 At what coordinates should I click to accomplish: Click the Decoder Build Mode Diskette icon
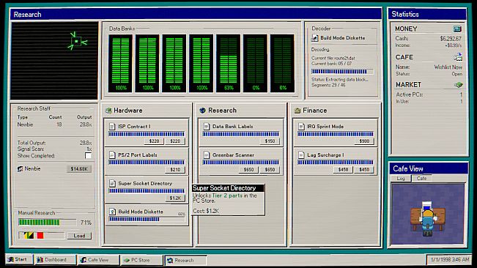coord(314,38)
